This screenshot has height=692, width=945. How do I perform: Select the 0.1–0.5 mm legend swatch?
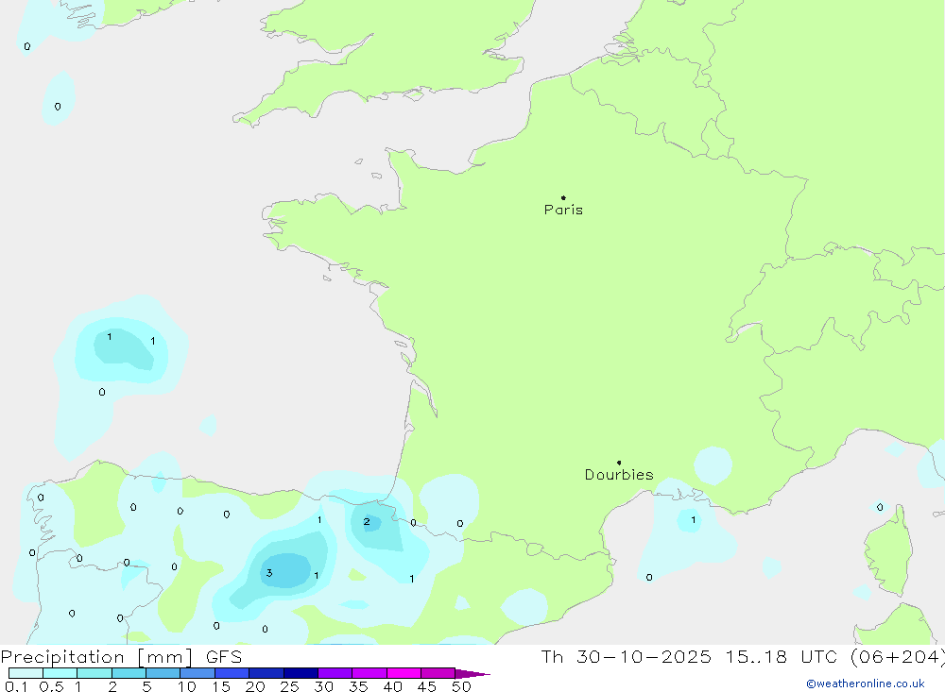coord(26,673)
